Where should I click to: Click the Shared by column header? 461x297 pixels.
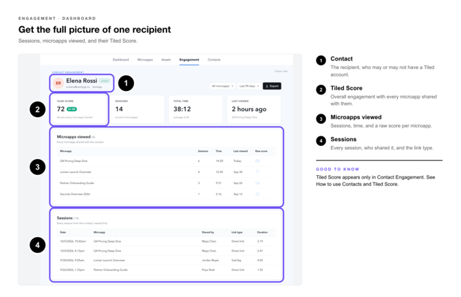(208, 232)
